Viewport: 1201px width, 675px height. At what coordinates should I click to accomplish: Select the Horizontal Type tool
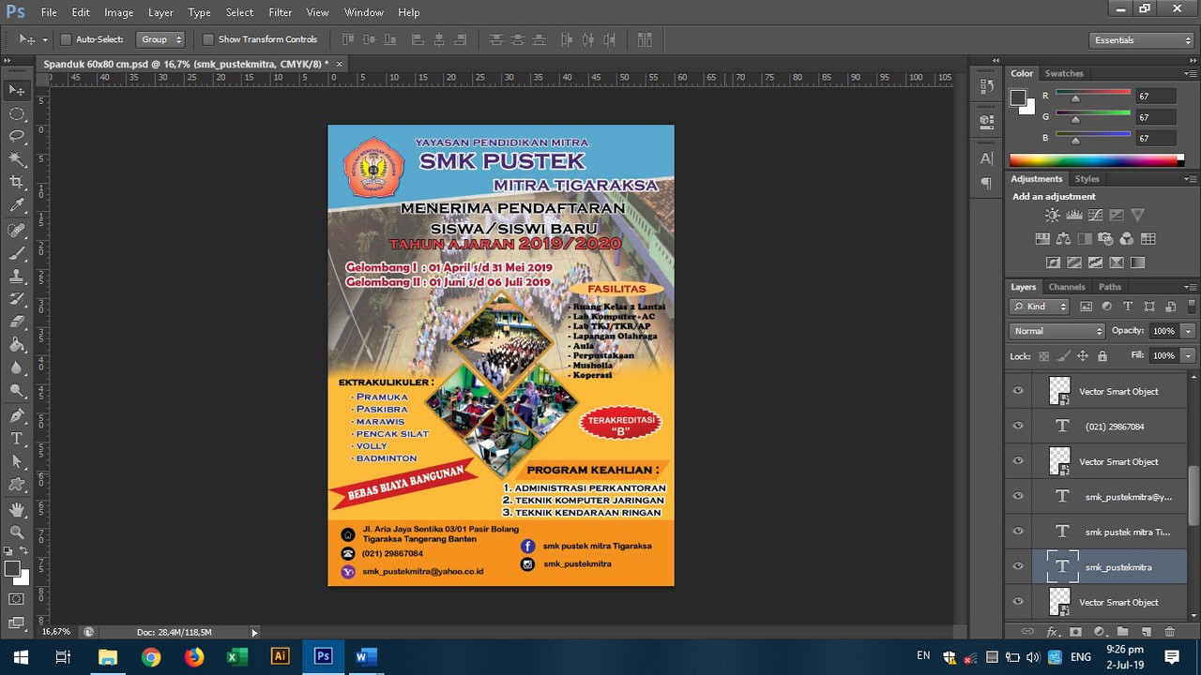[17, 439]
